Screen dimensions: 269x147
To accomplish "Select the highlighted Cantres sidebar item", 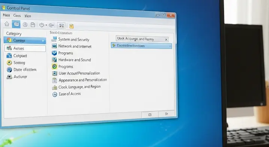I will [25, 41].
